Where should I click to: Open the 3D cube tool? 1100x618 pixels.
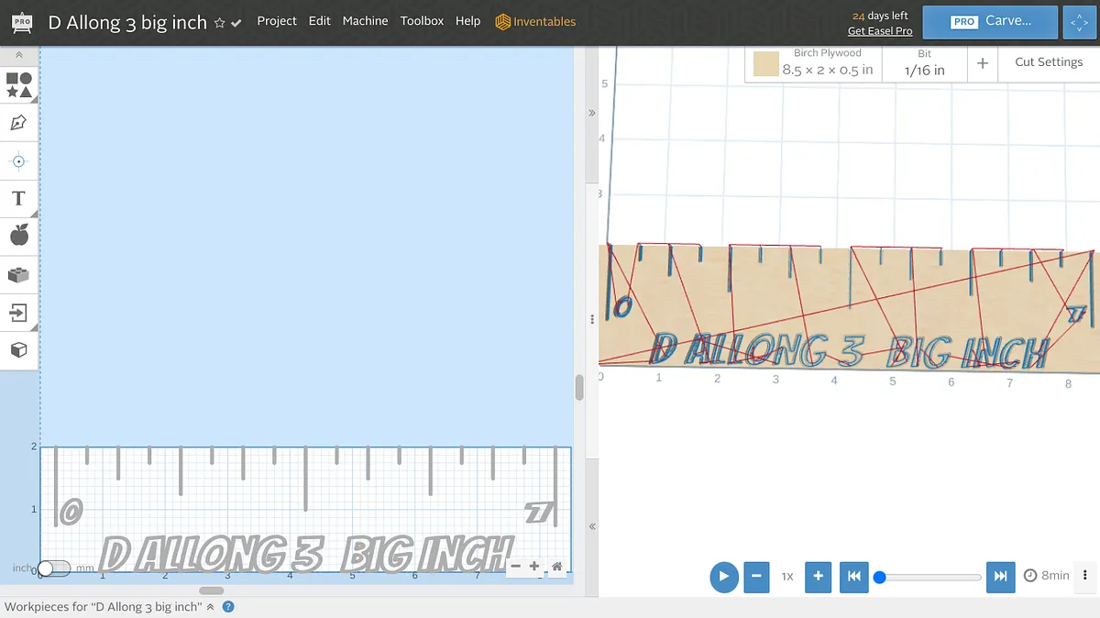[x=18, y=350]
